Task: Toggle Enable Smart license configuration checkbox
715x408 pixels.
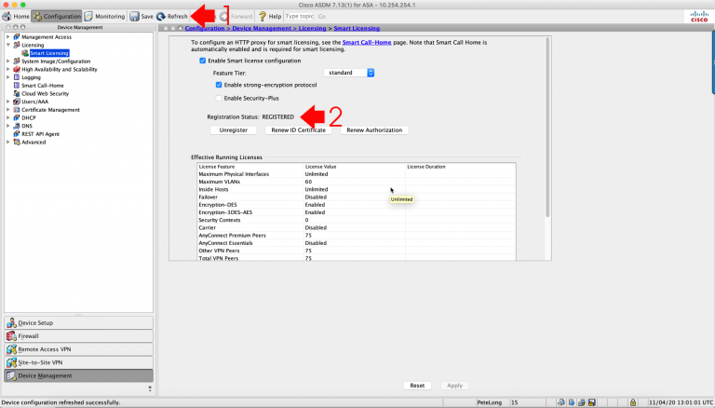Action: (202, 61)
